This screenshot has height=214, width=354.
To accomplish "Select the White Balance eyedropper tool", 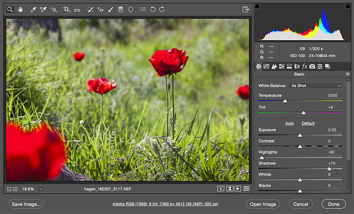I will [x=33, y=9].
